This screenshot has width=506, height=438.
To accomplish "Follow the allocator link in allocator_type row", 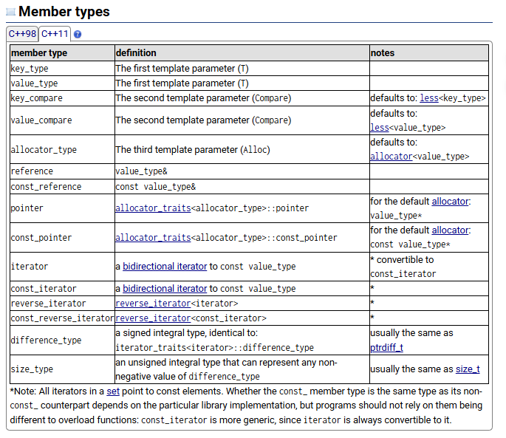I will click(x=391, y=157).
